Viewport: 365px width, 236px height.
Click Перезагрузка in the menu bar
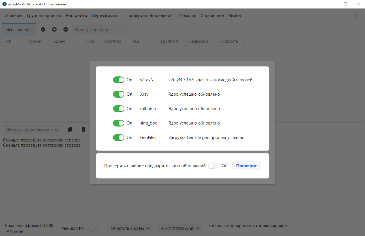tap(105, 16)
